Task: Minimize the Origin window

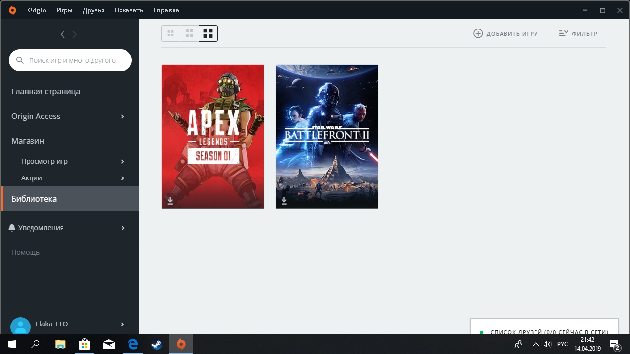Action: [x=585, y=10]
